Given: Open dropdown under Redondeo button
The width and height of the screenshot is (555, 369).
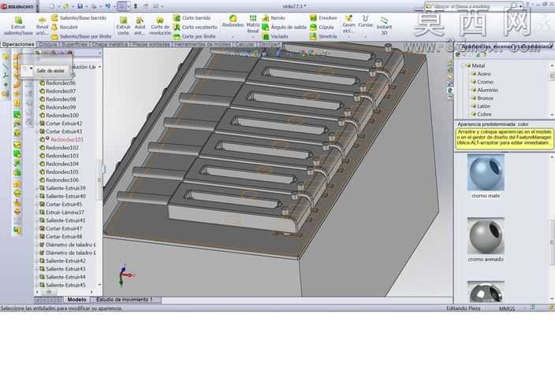Looking at the screenshot, I should click(233, 37).
